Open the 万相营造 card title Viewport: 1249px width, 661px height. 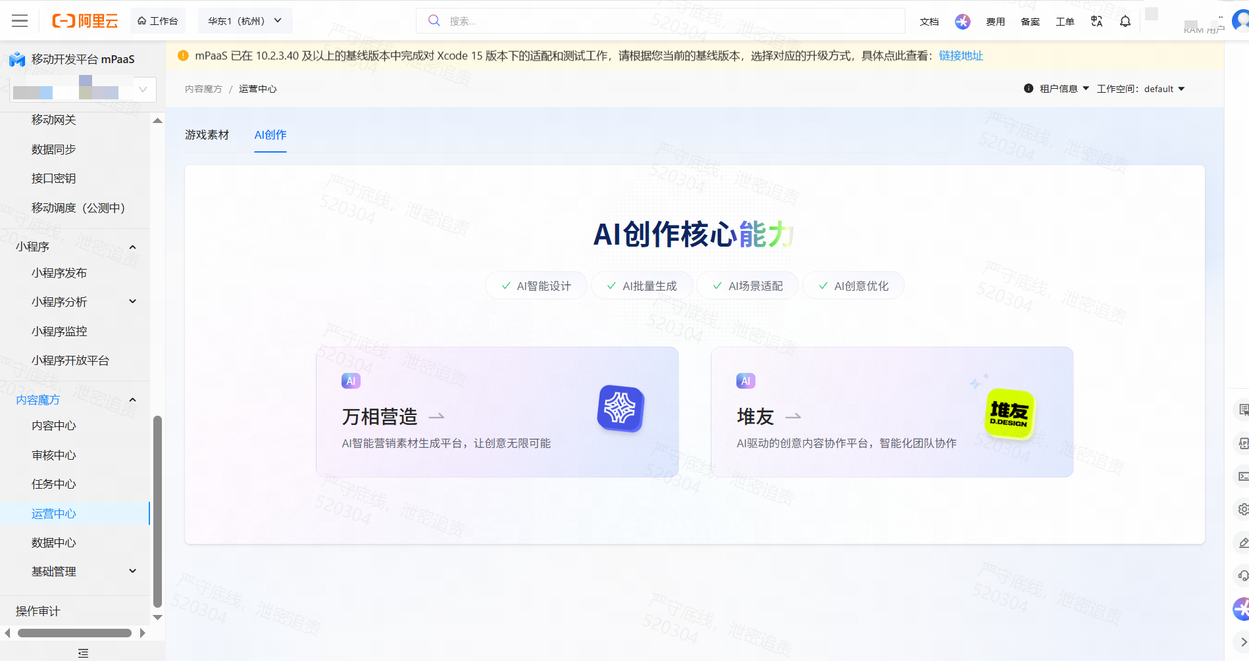click(380, 417)
